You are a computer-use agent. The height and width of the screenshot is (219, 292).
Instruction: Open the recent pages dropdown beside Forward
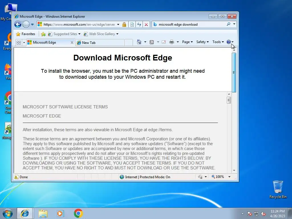click(32, 25)
